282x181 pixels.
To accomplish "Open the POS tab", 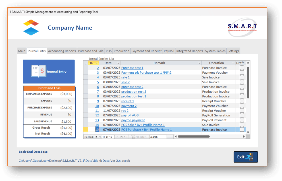I will [x=109, y=51].
